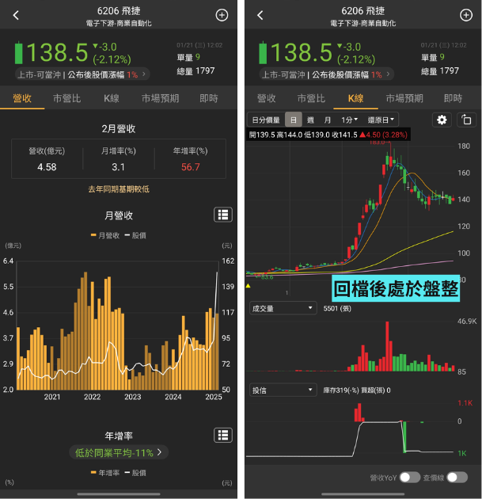Open monthly revenue table list icon

[223, 215]
